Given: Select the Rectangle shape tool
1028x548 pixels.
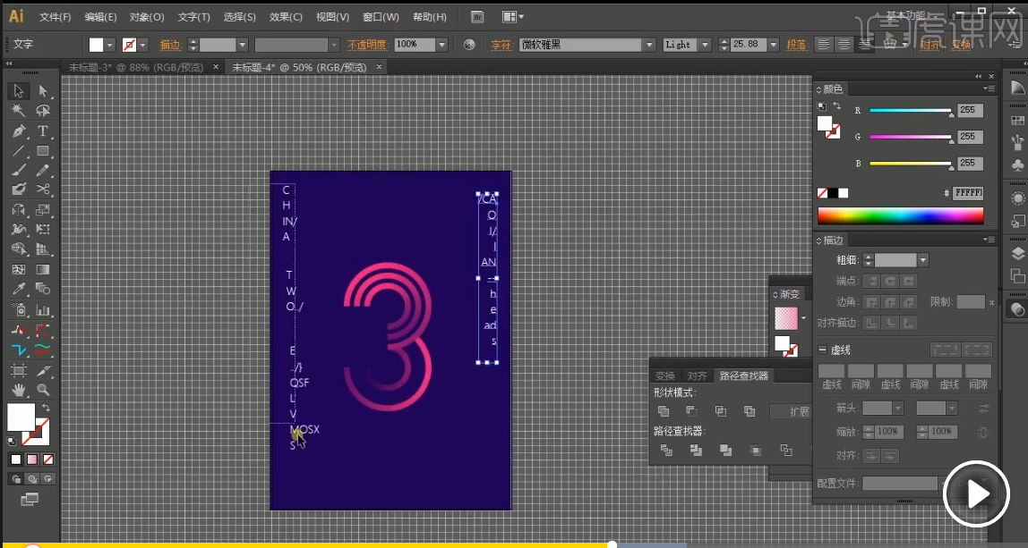Looking at the screenshot, I should [x=42, y=151].
